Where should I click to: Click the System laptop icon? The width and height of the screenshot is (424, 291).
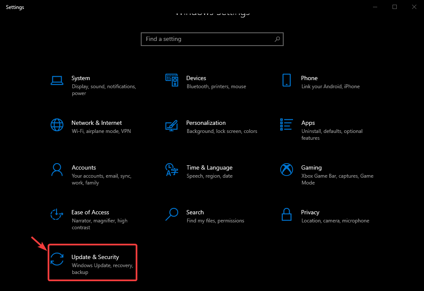tap(57, 80)
